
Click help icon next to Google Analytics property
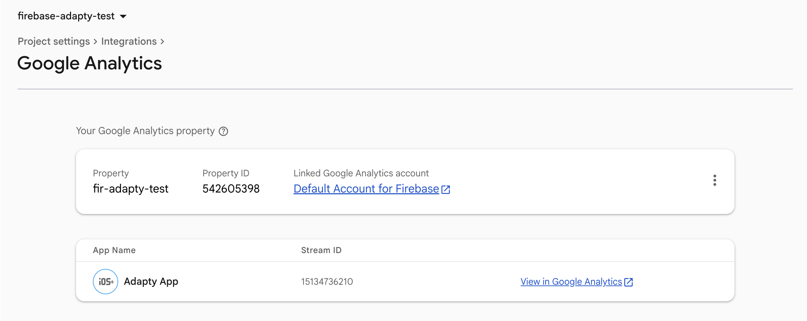coord(223,131)
